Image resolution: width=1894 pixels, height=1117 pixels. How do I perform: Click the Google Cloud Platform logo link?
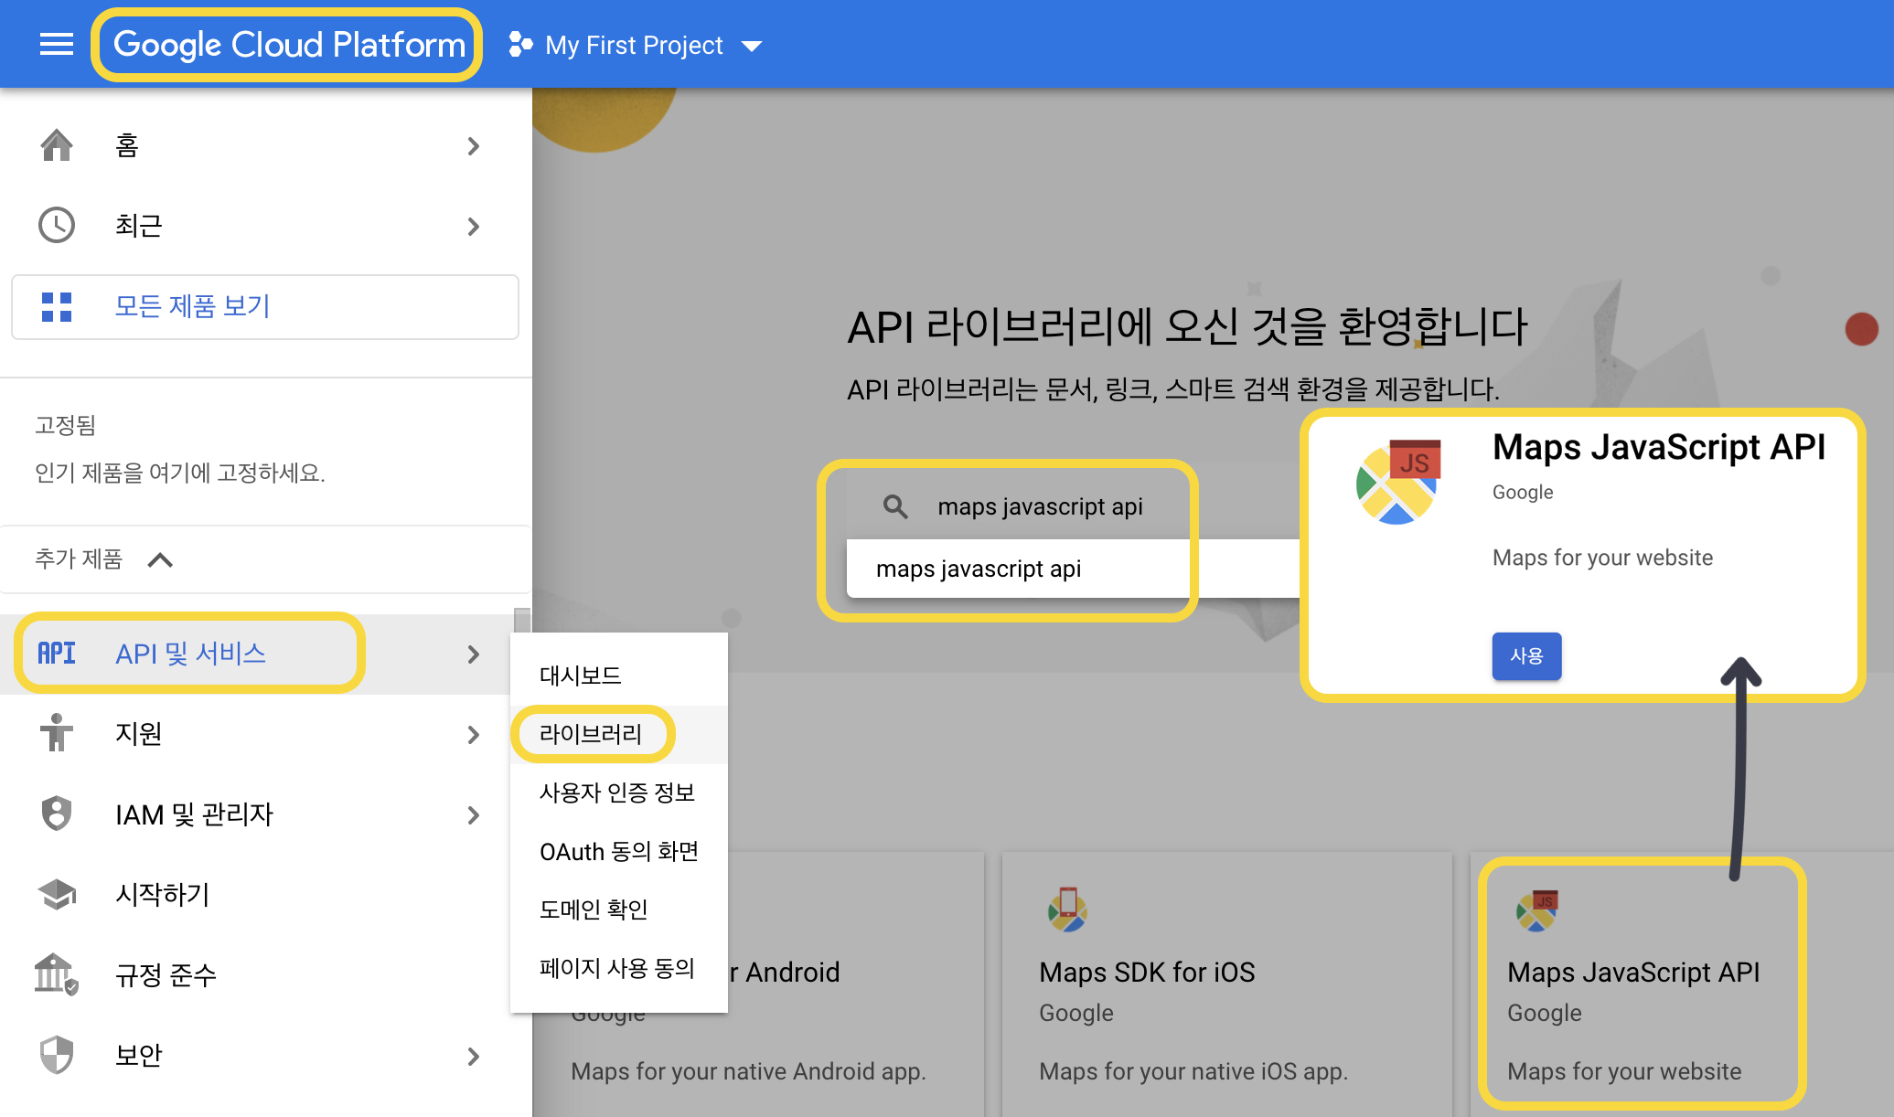[288, 45]
